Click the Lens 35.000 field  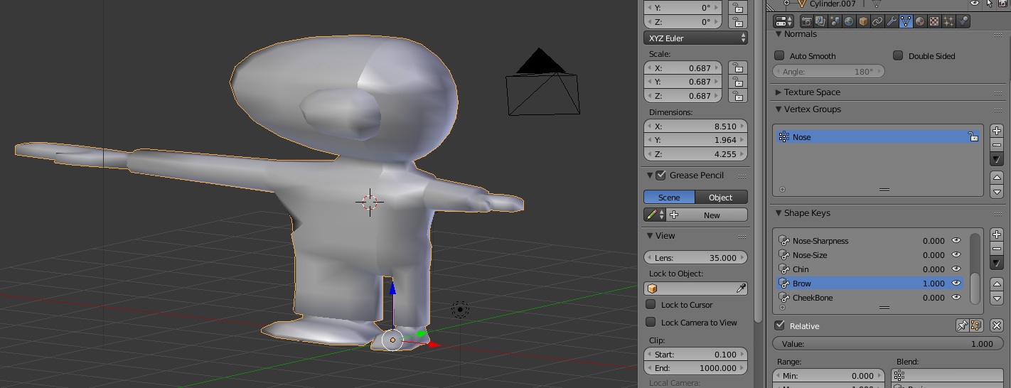tap(695, 257)
